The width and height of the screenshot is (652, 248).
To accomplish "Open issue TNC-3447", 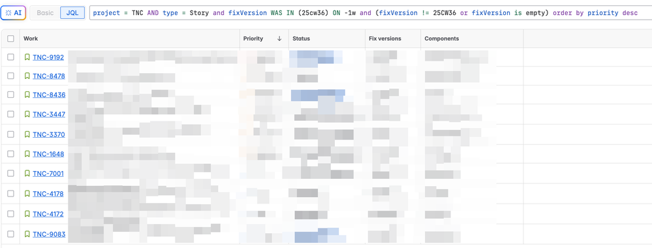I will 49,114.
